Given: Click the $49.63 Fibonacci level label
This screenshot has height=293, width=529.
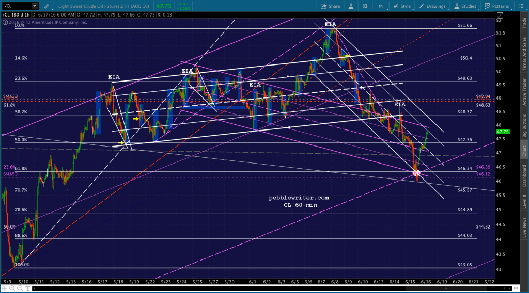Looking at the screenshot, I should (x=465, y=78).
